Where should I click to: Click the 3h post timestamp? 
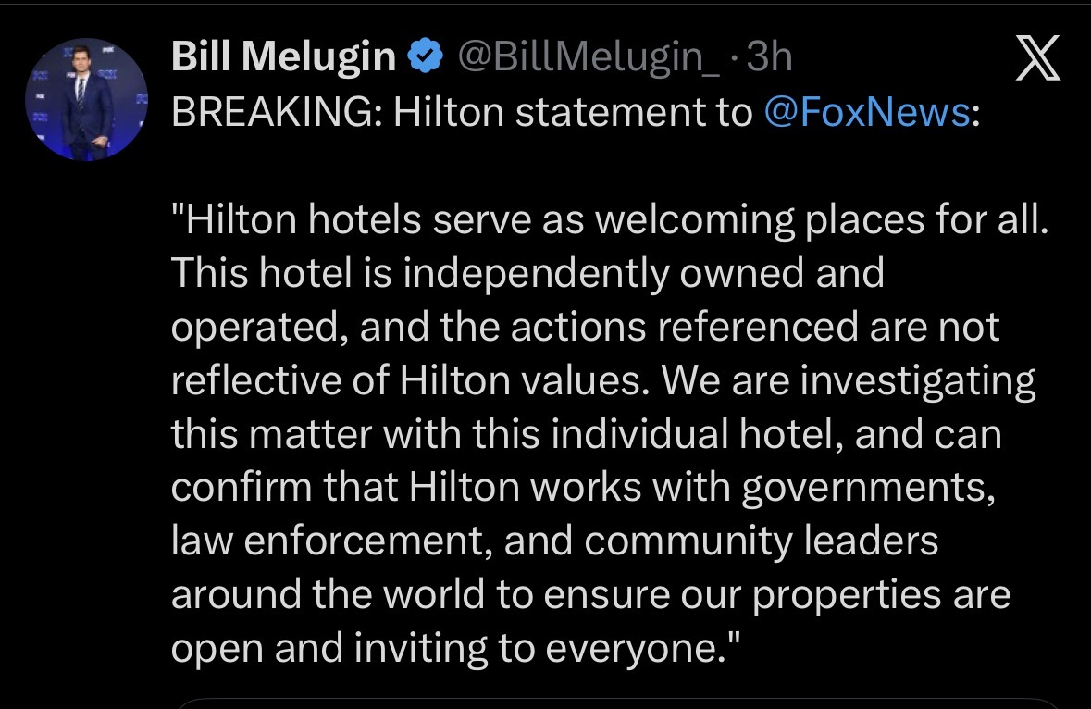pyautogui.click(x=769, y=59)
